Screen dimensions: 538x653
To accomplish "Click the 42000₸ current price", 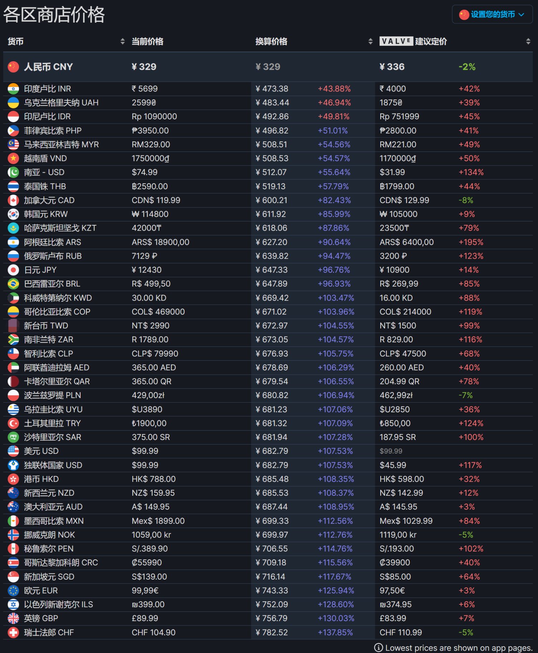I will [x=147, y=228].
